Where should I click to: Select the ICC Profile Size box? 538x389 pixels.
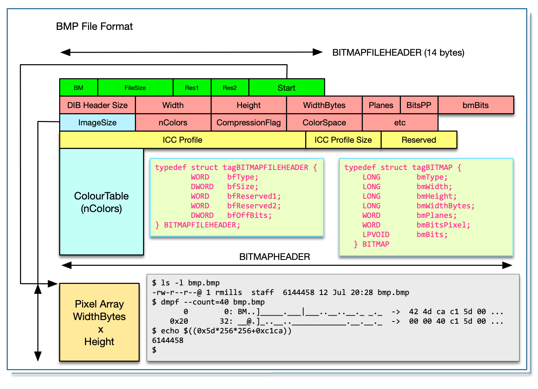pos(343,140)
